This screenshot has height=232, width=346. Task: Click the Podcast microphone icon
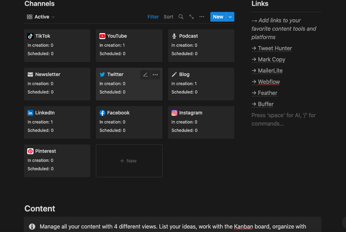coord(174,36)
